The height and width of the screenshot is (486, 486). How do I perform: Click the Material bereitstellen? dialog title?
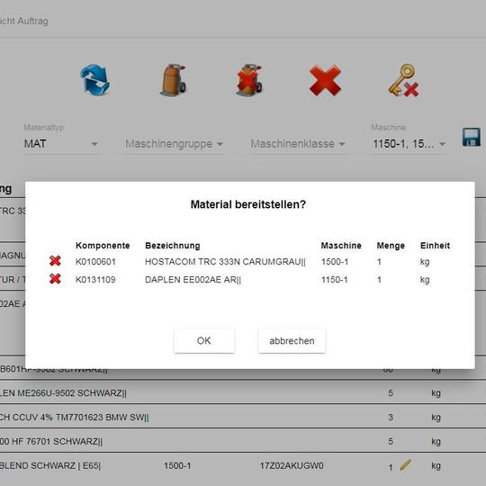point(248,204)
